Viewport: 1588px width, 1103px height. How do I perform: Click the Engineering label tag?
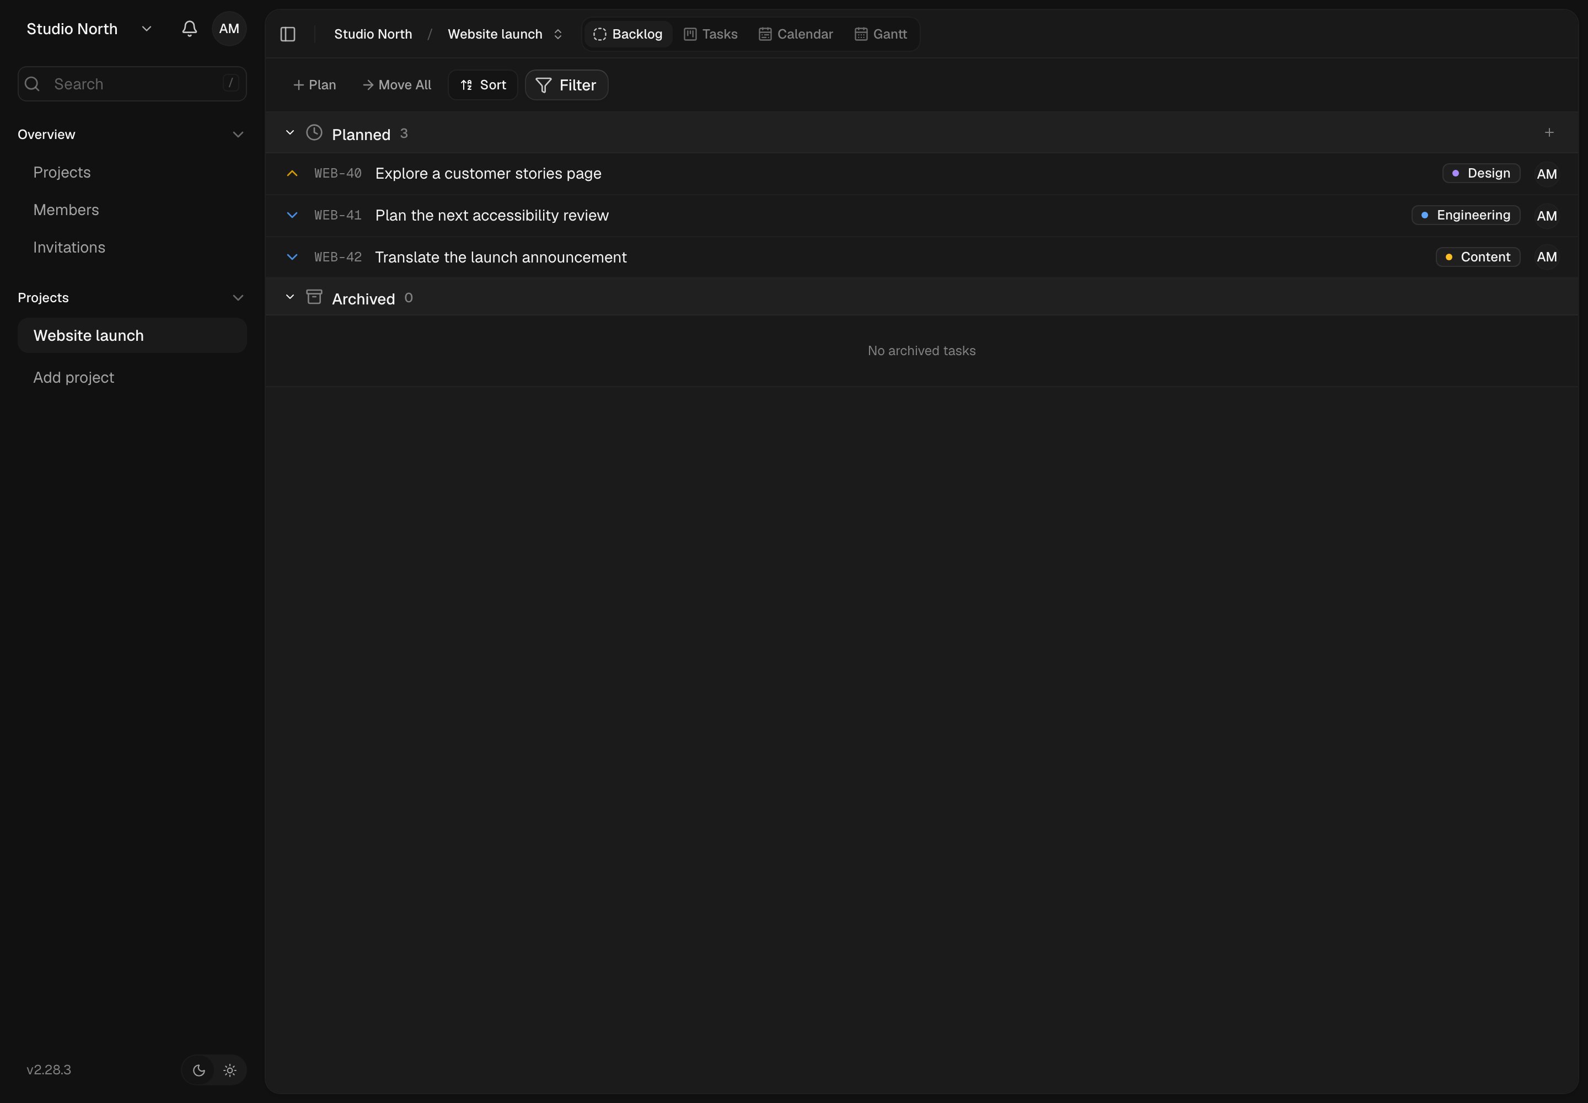click(x=1466, y=215)
